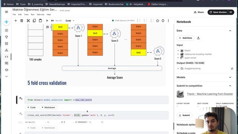The width and height of the screenshot is (238, 134).
Task: Open Code brackets icon in sidebar
Action: [x=7, y=57]
